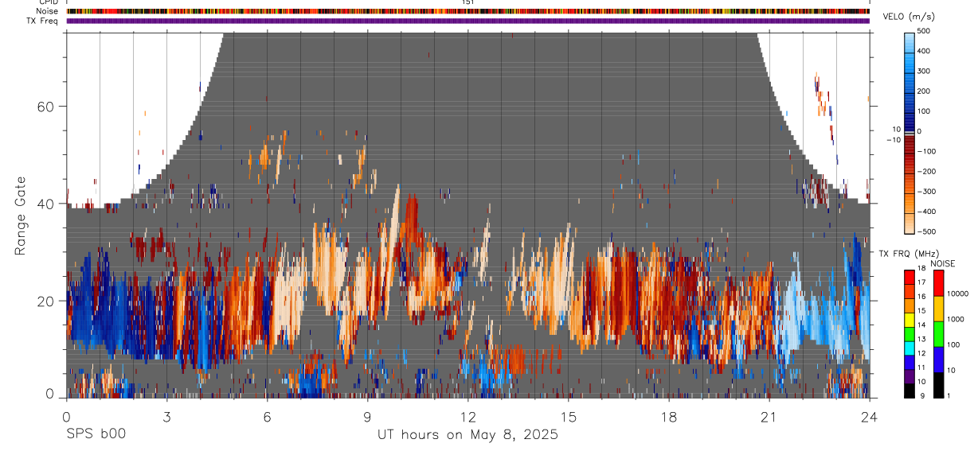Click the y-axis tick label 40

point(45,204)
